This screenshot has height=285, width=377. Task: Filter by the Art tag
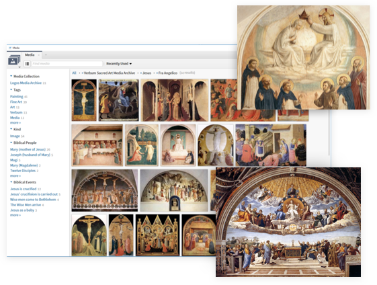pyautogui.click(x=13, y=107)
